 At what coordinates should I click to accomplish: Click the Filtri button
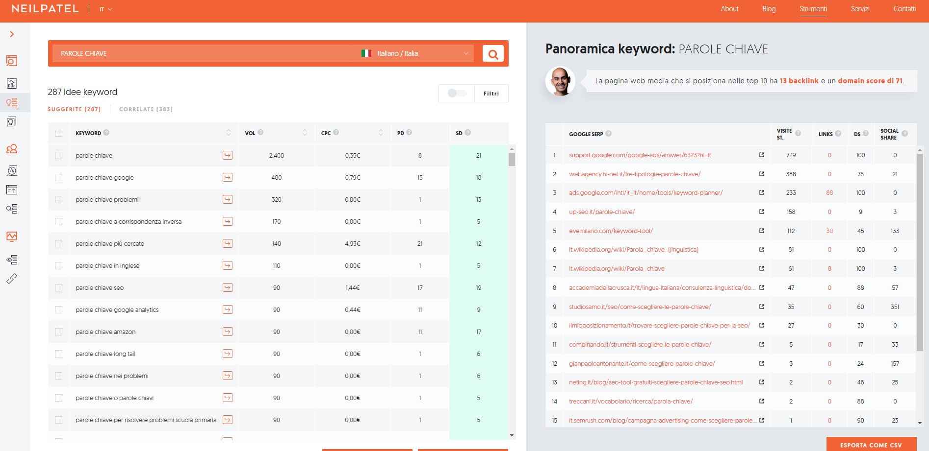pyautogui.click(x=491, y=93)
